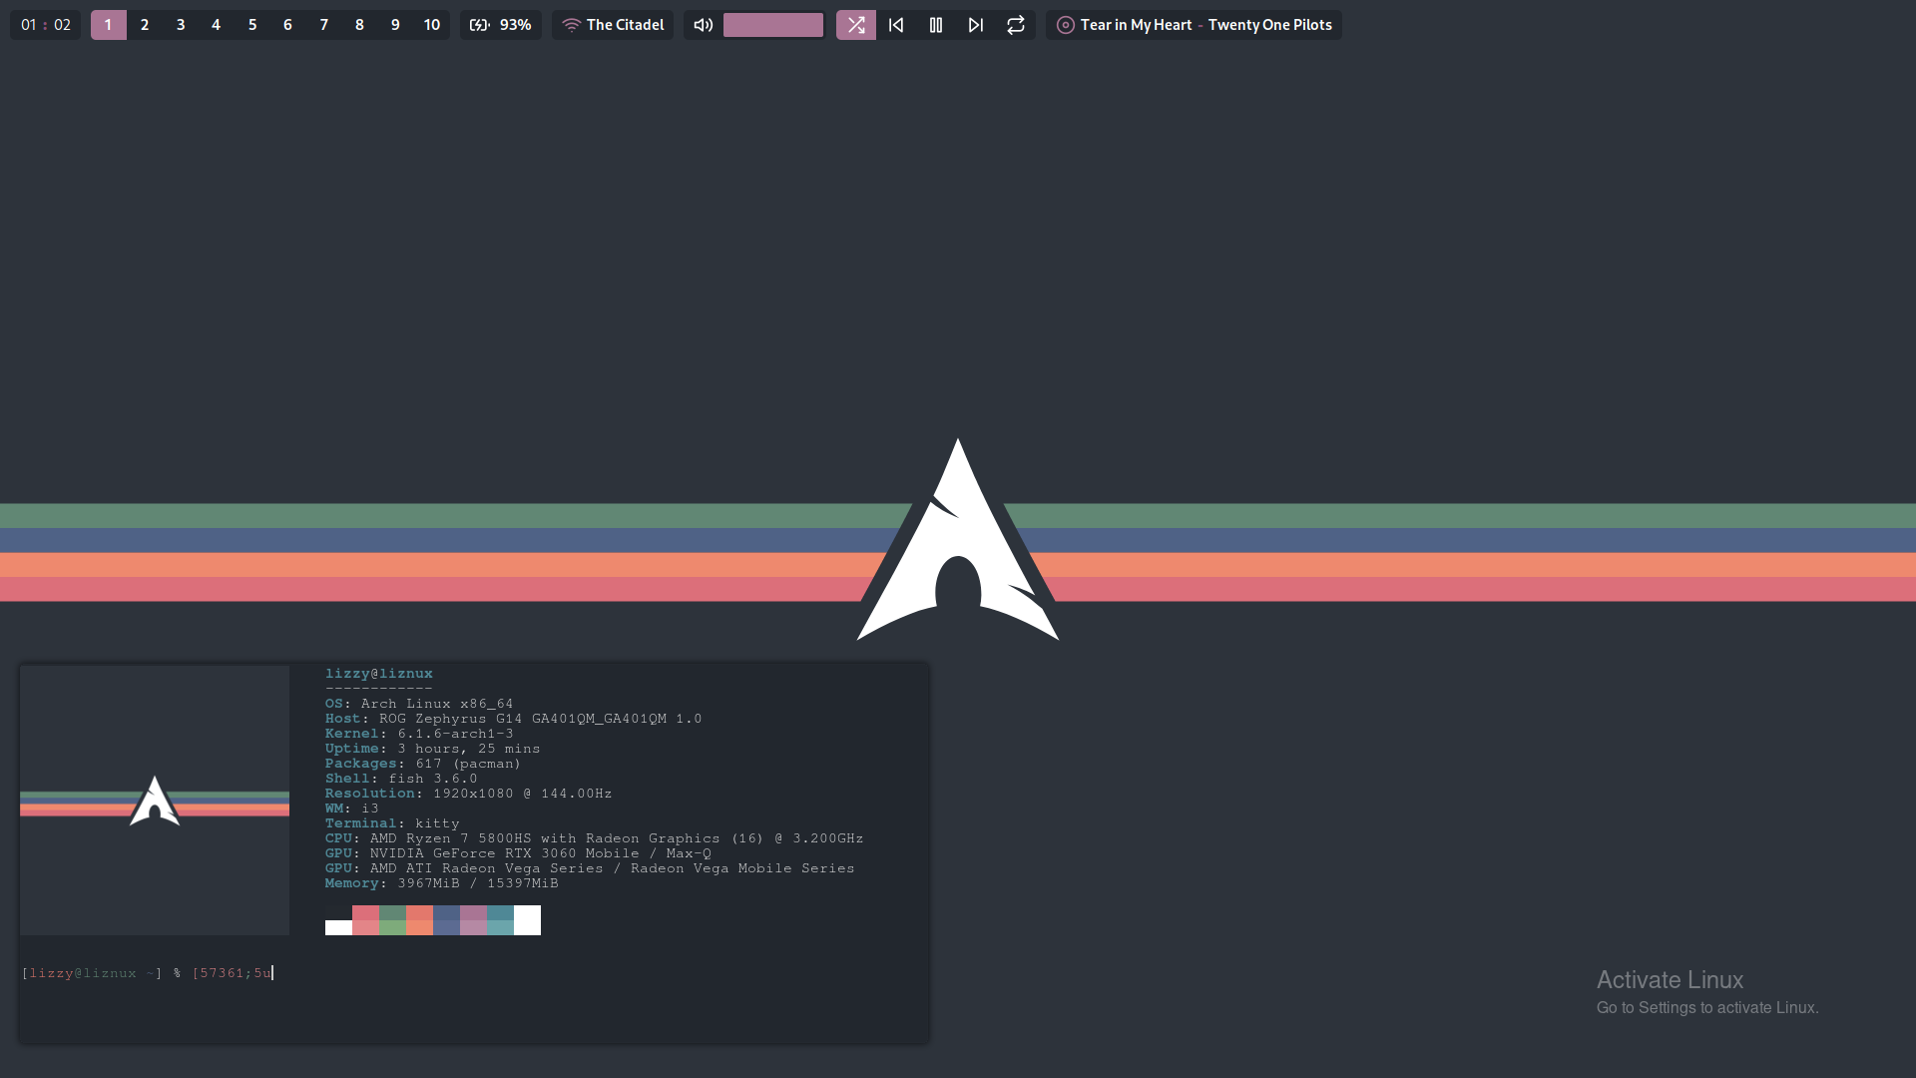Click the 93% battery percentage text
The width and height of the screenshot is (1916, 1078).
tap(515, 25)
